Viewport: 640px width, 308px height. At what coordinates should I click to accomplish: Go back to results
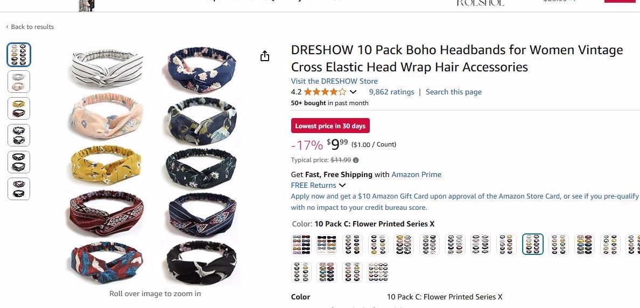click(x=32, y=27)
